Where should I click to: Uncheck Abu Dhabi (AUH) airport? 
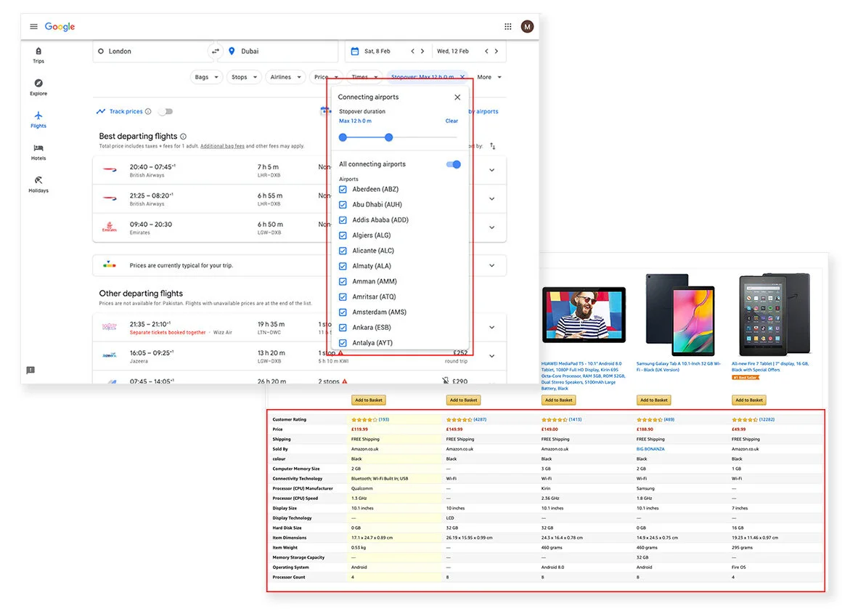(x=343, y=205)
